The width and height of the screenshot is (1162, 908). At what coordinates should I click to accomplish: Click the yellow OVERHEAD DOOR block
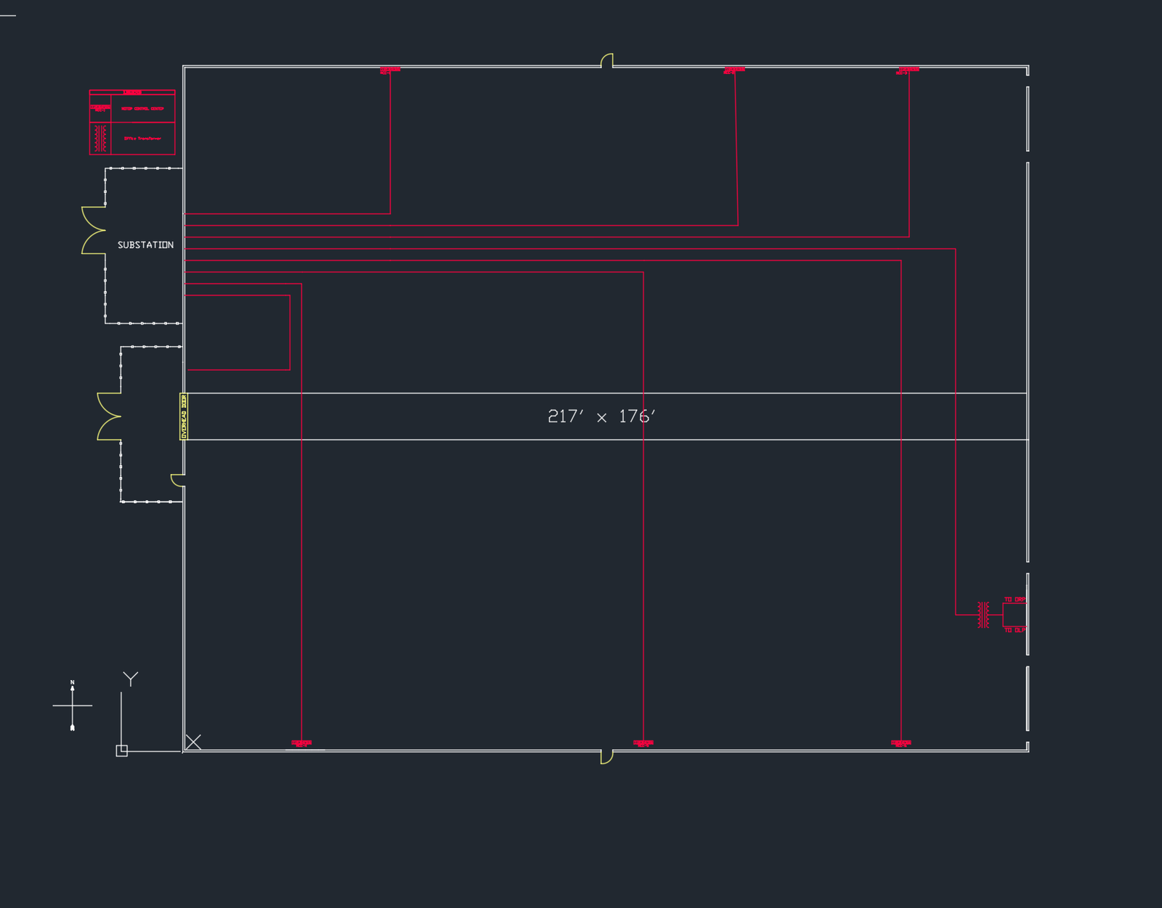pyautogui.click(x=184, y=417)
